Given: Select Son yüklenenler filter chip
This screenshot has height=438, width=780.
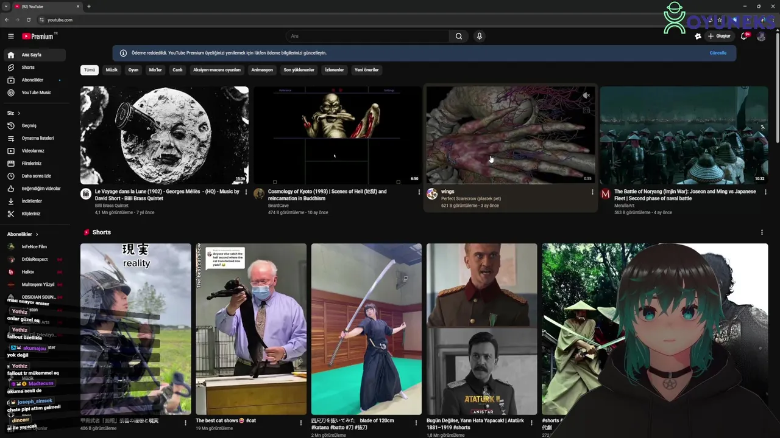Looking at the screenshot, I should (x=299, y=70).
